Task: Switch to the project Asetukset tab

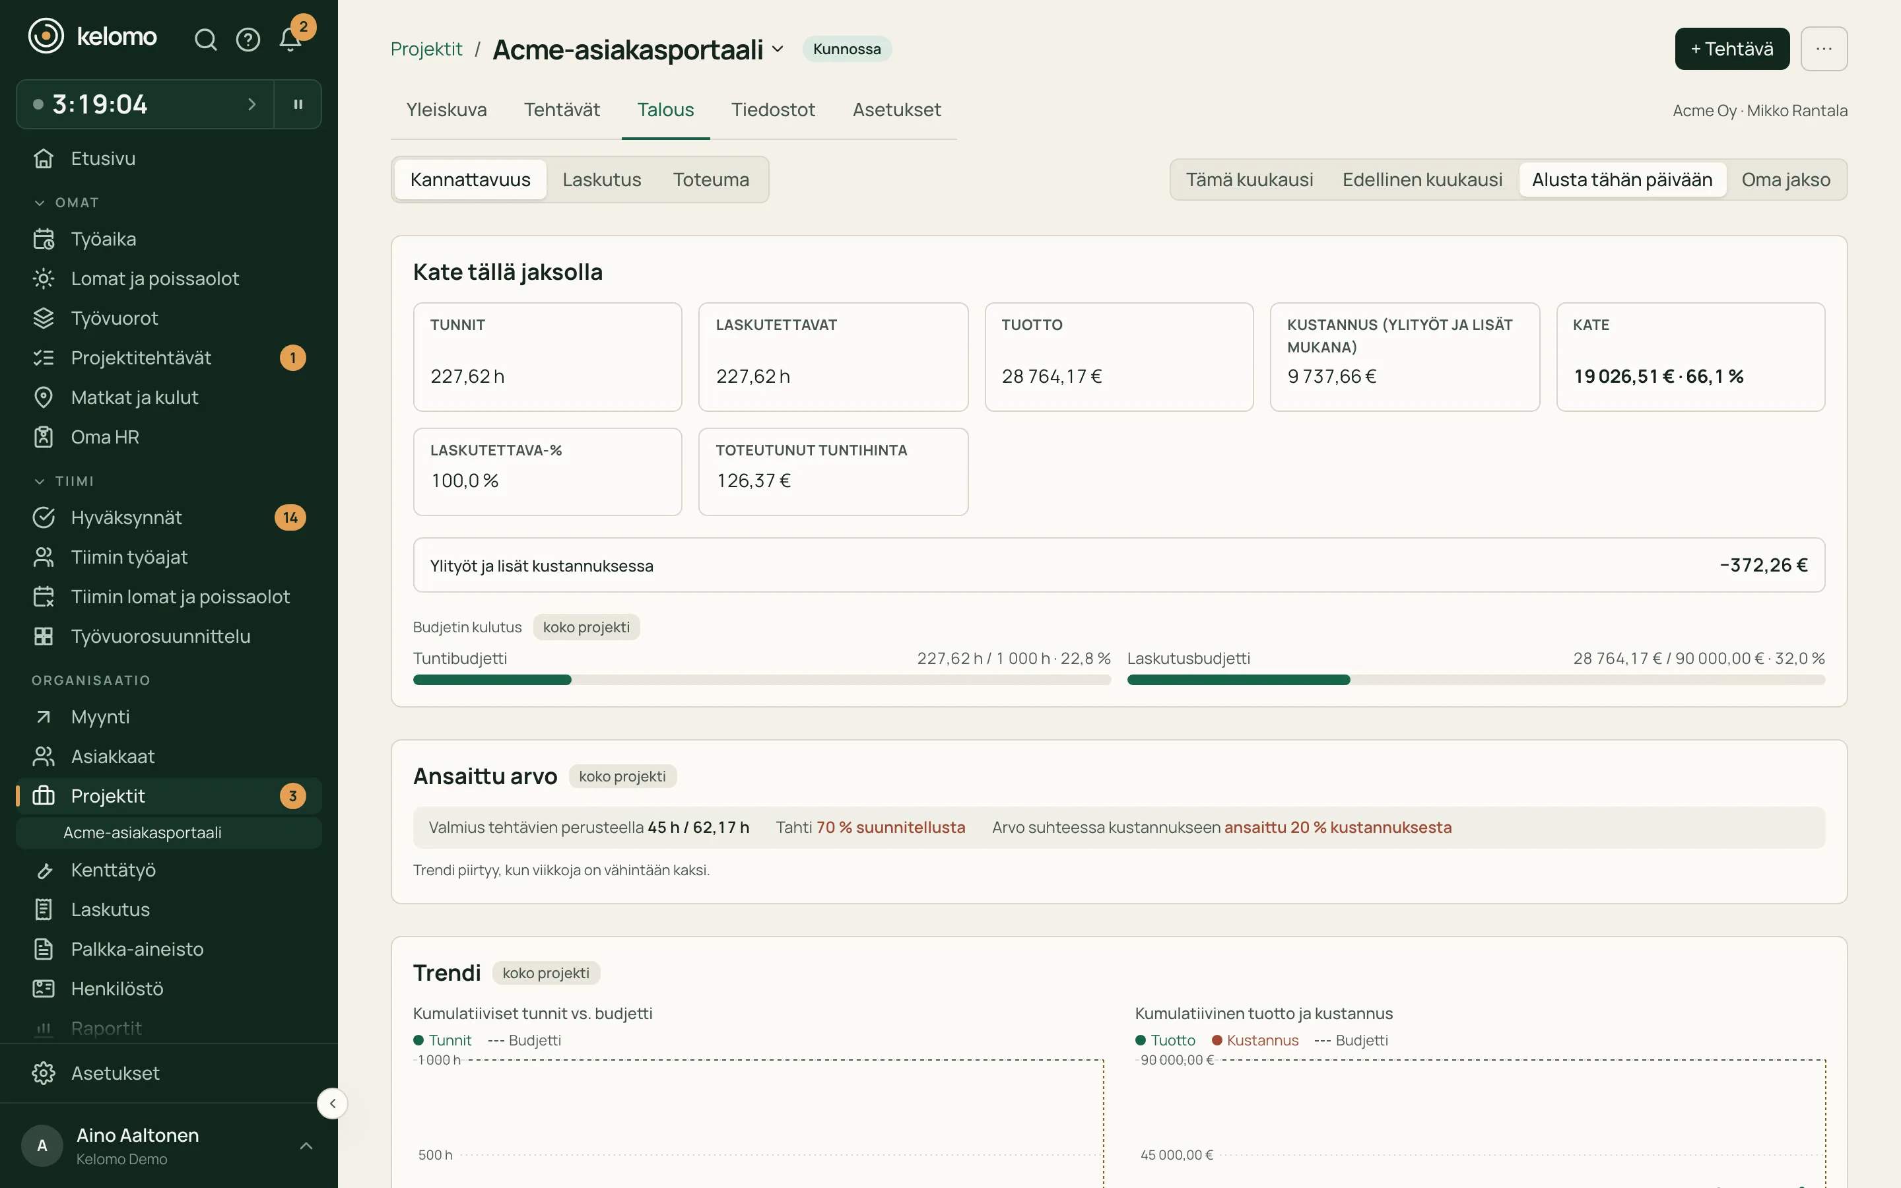Action: point(896,110)
